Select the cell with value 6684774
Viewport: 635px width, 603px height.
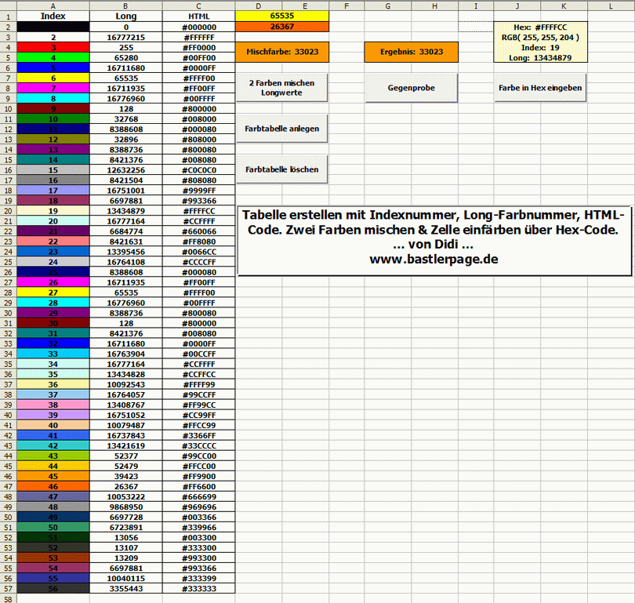pos(126,231)
